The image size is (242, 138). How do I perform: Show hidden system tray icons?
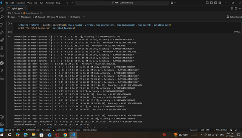pyautogui.click(x=202, y=135)
